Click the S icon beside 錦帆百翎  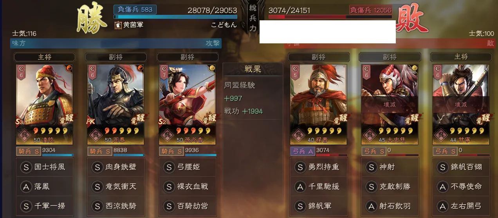click(x=442, y=167)
